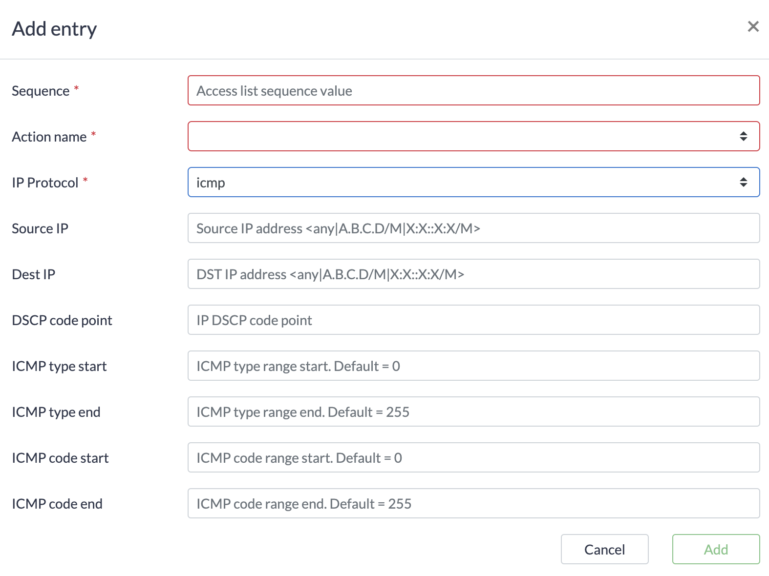Click the green Add button

[716, 550]
